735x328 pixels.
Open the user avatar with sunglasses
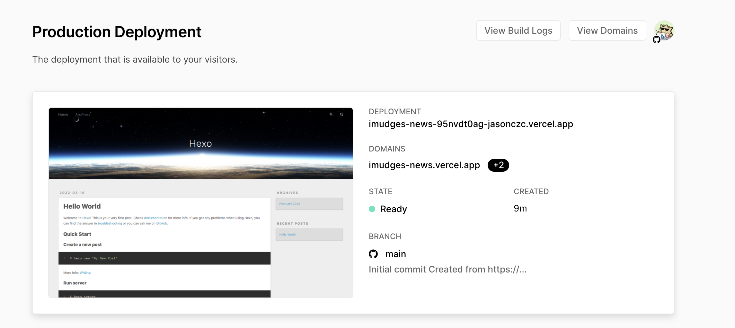tap(664, 30)
